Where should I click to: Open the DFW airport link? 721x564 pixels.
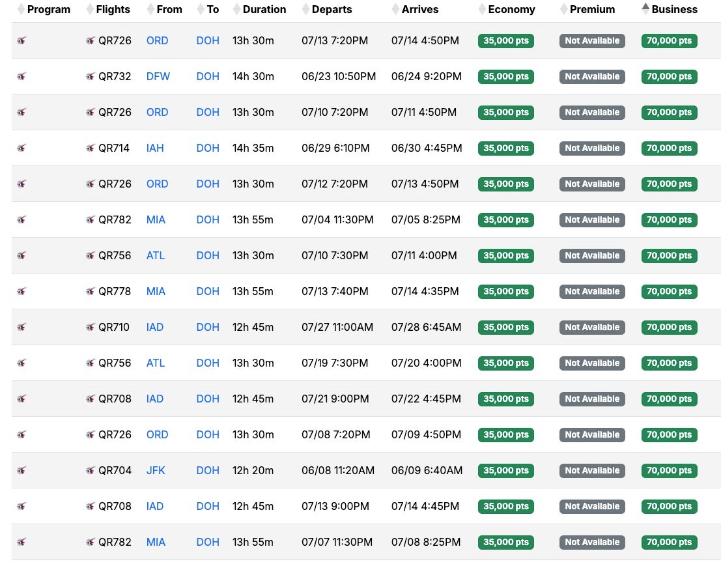[158, 76]
